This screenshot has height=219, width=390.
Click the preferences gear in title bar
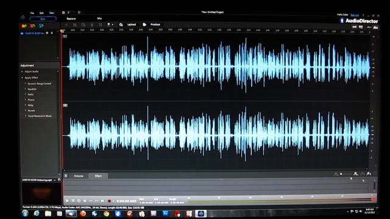(x=79, y=12)
